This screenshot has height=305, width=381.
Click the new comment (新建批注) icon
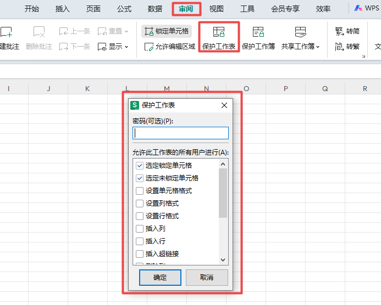[6, 32]
